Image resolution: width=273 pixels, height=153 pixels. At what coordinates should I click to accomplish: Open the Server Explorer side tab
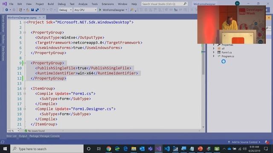tap(3, 24)
